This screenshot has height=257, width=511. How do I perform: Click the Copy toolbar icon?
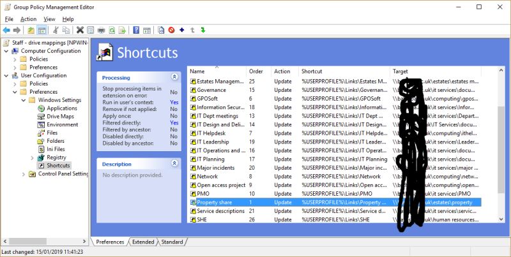(66, 30)
